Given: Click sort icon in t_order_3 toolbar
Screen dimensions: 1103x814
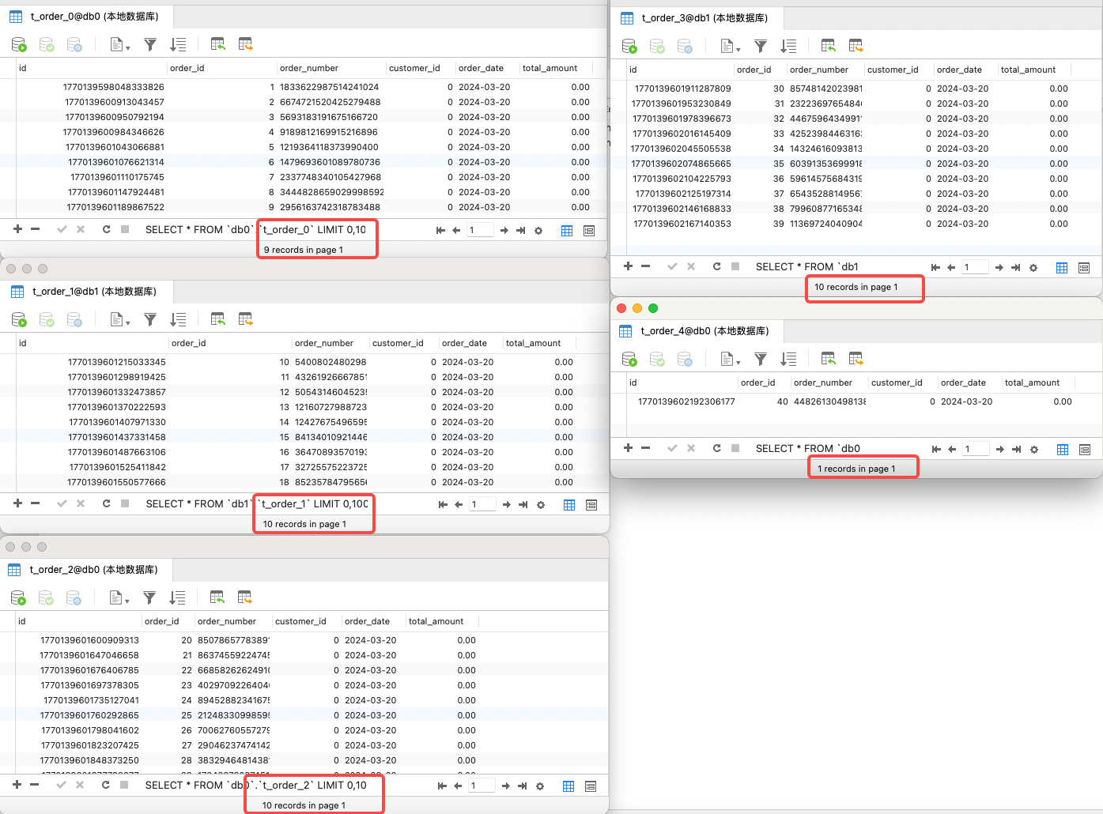Looking at the screenshot, I should pyautogui.click(x=788, y=47).
